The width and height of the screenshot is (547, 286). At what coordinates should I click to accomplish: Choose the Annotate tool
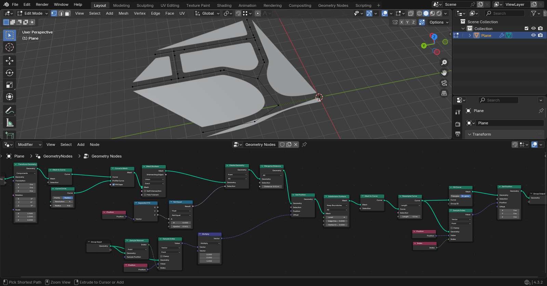(10, 110)
